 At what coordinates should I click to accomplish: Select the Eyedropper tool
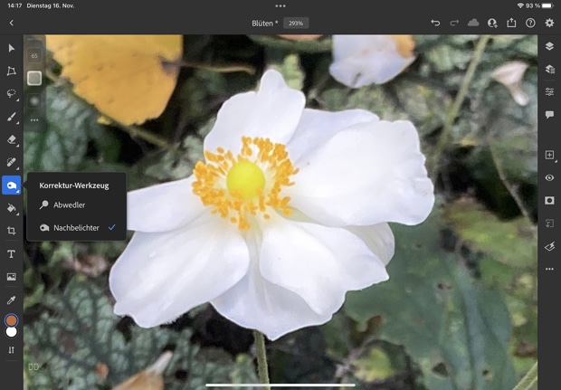point(12,300)
